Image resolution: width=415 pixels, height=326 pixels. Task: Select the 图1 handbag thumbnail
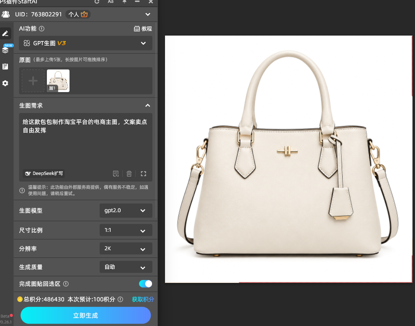[58, 81]
